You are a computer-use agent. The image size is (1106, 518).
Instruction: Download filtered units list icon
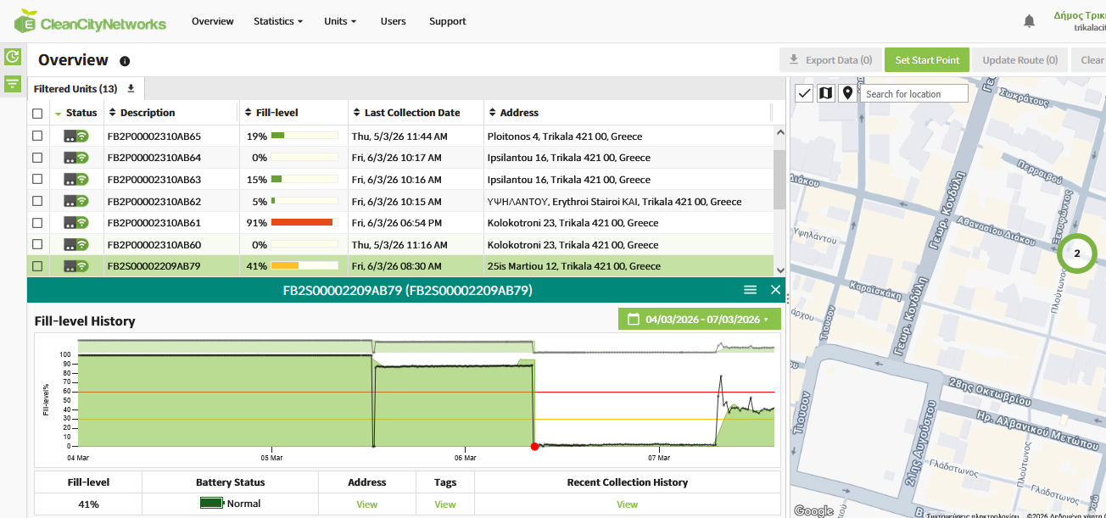[131, 89]
